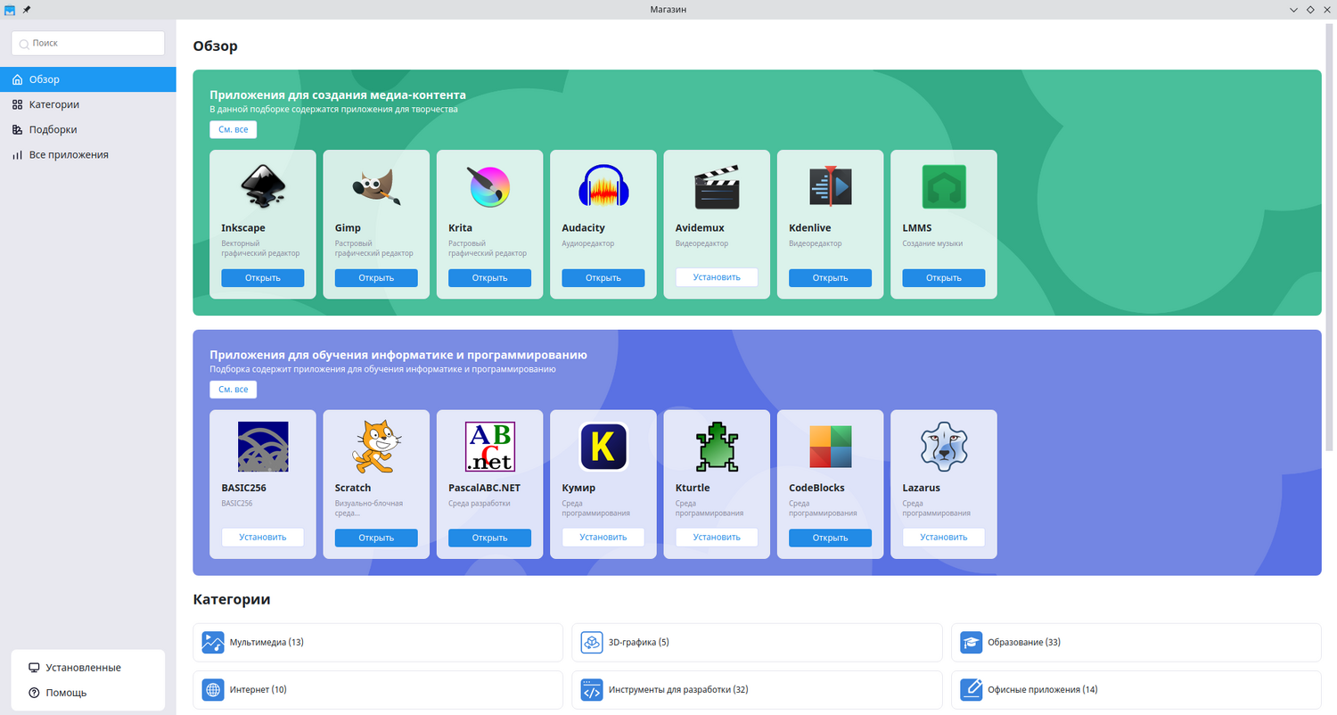The height and width of the screenshot is (715, 1337).
Task: Click the CodeBlocks colored squares icon
Action: tap(830, 447)
